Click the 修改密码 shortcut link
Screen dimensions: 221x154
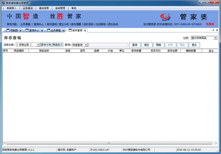tap(88, 24)
